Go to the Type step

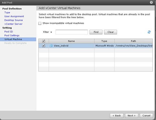coord(7,12)
